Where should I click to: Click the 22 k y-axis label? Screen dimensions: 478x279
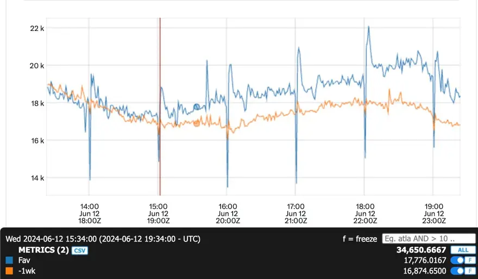(37, 28)
